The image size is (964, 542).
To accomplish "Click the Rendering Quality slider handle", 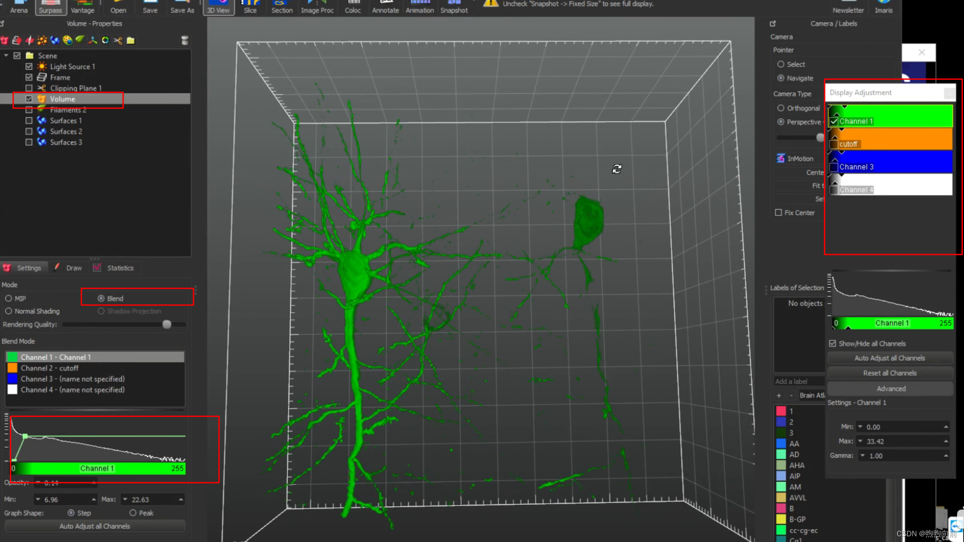I will coord(167,324).
